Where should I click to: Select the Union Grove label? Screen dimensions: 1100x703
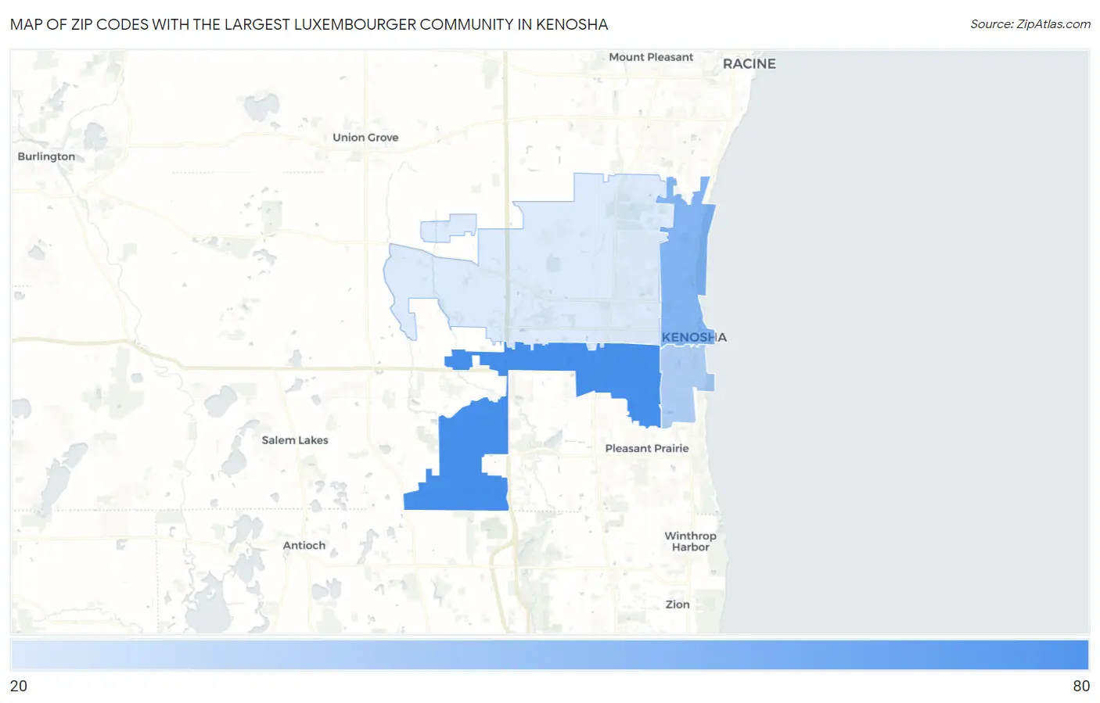tap(365, 138)
